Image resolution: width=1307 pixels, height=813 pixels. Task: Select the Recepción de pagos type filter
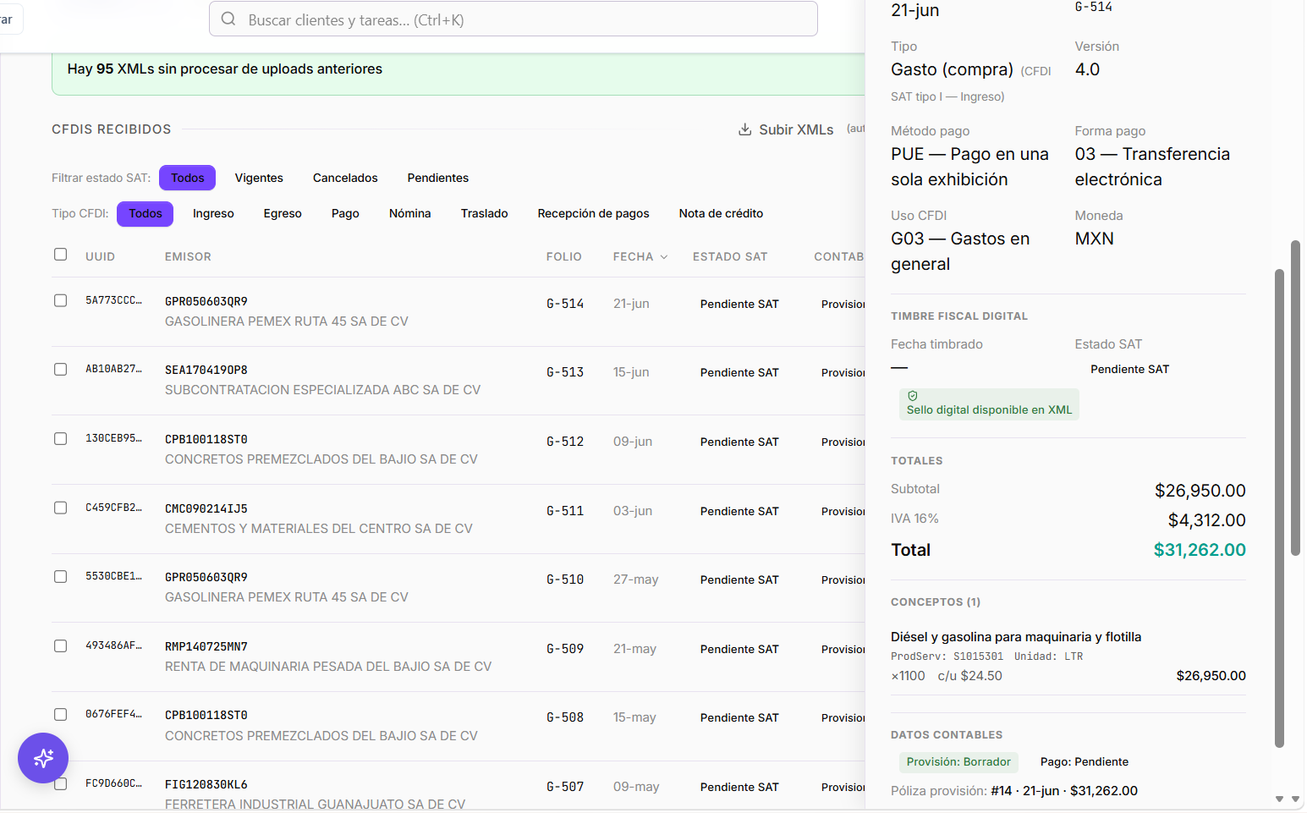[x=593, y=213]
